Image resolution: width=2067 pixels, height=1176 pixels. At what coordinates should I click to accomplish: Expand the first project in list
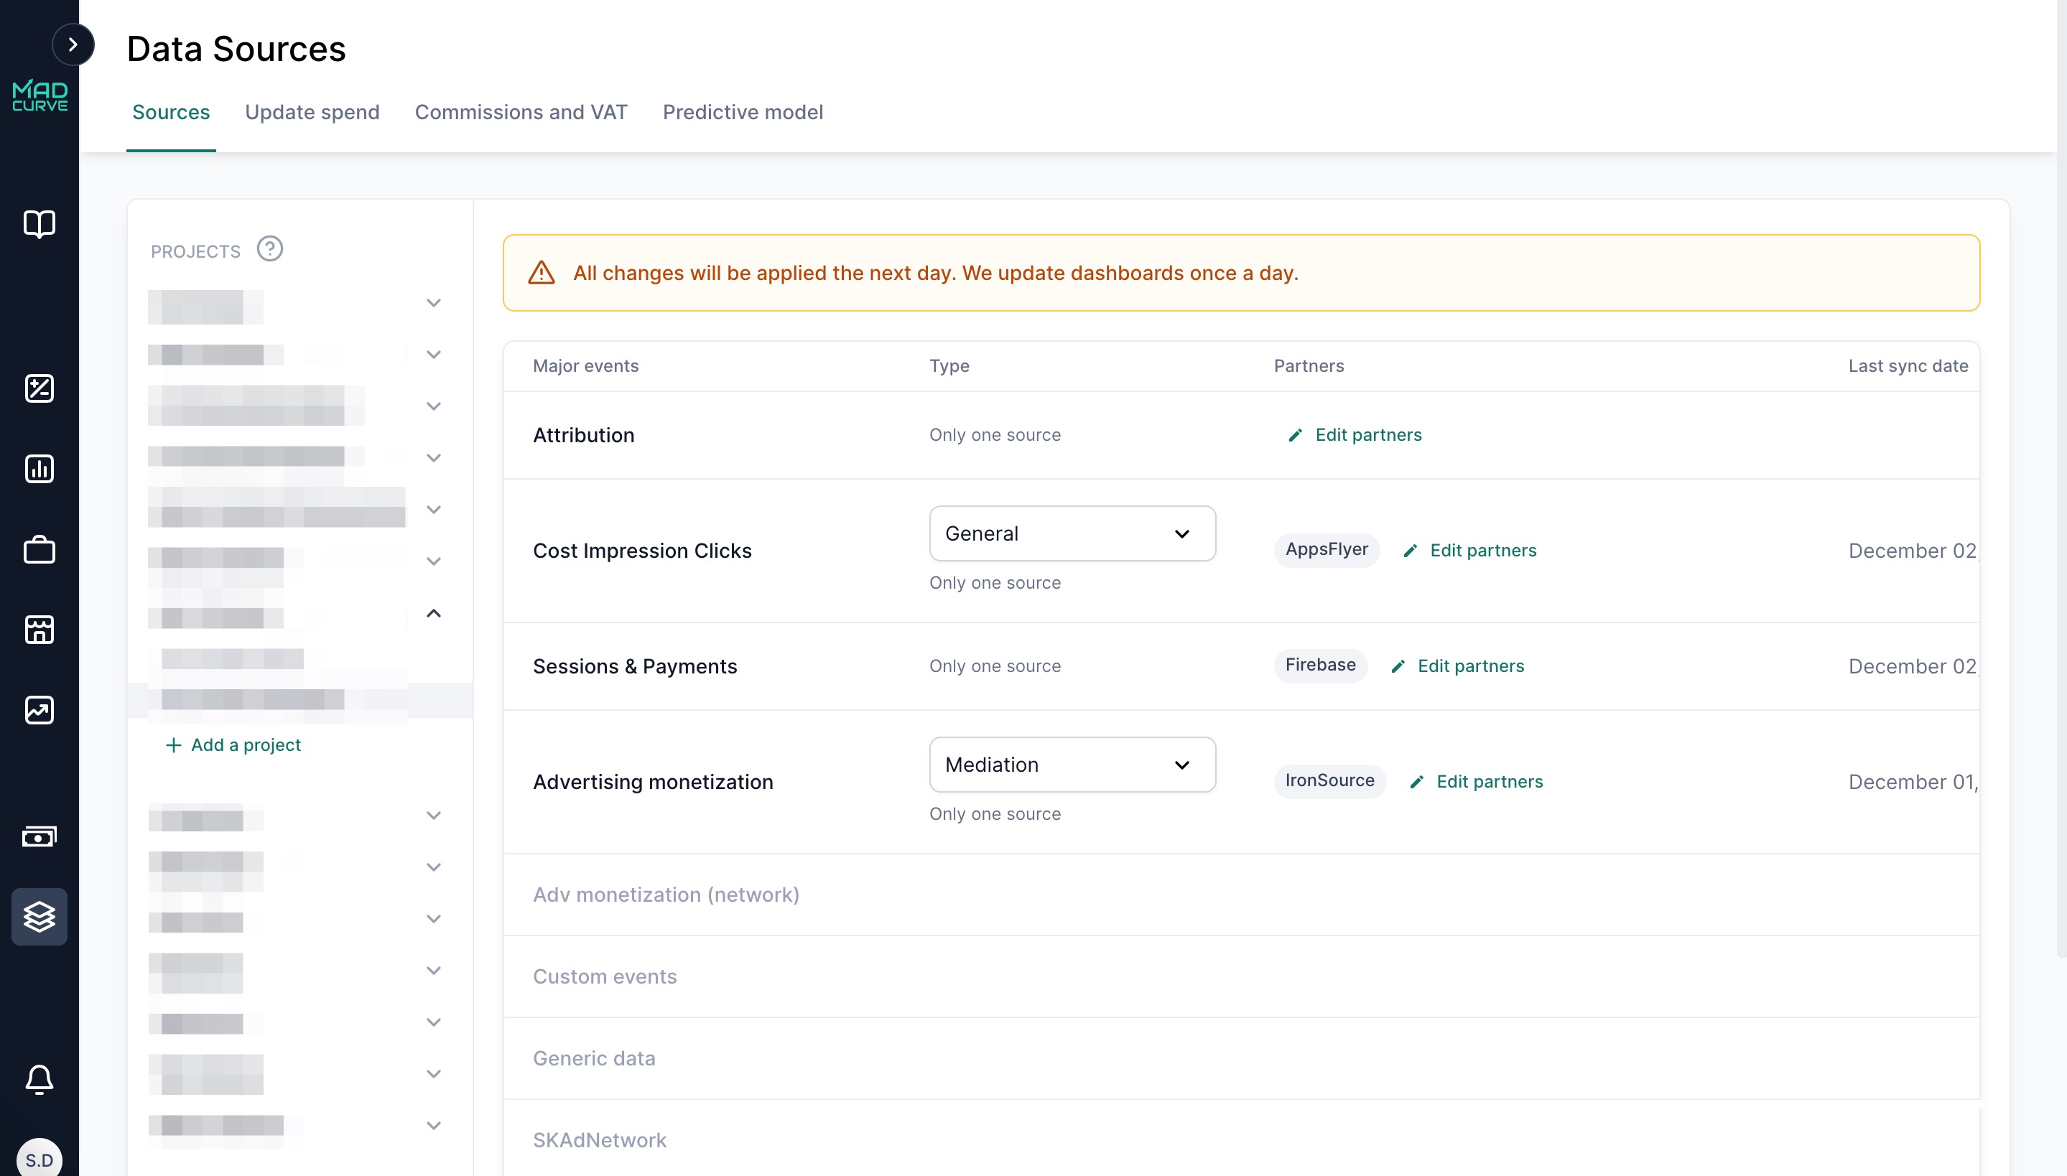[x=434, y=303]
